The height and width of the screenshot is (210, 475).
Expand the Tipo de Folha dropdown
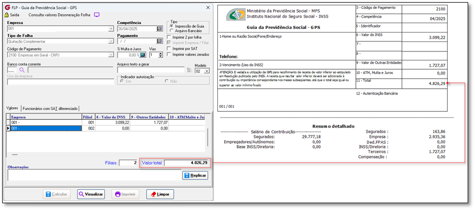[111, 42]
